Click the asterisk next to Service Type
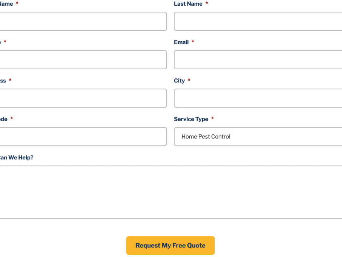This screenshot has height=257, width=342. (212, 119)
